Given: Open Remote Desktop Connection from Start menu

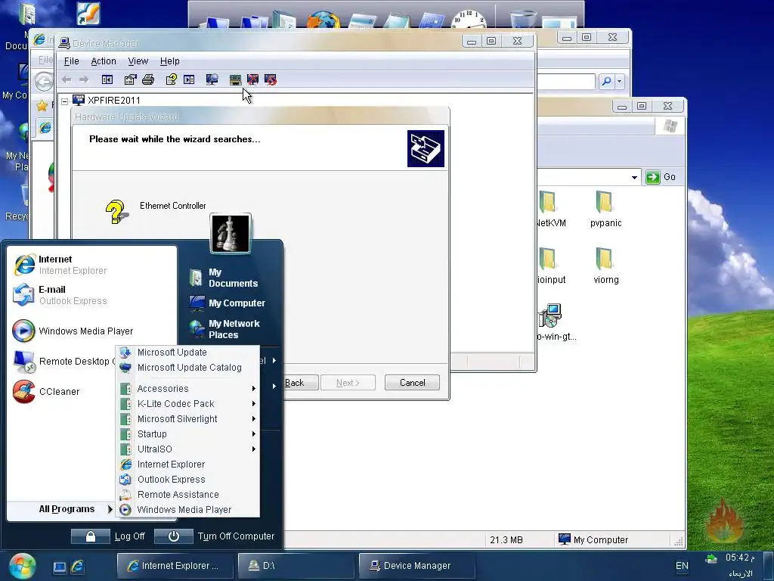Looking at the screenshot, I should (64, 361).
